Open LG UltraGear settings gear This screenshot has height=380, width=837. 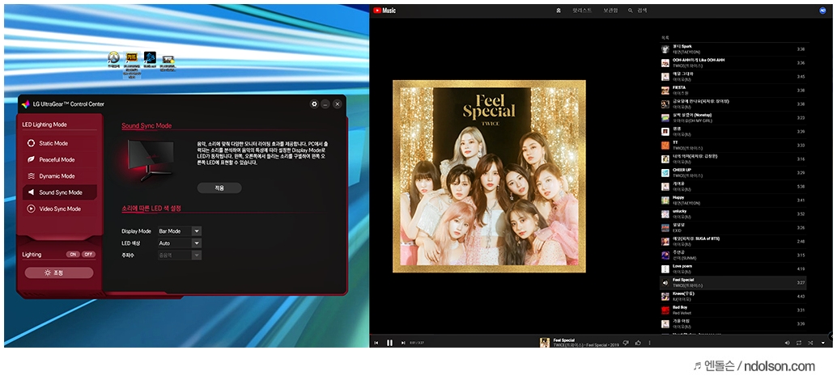coord(314,104)
